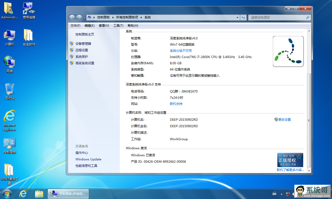Viewport: 332px width, 199px height.
Task: Open the recent pages dropdown arrow
Action: click(x=84, y=18)
